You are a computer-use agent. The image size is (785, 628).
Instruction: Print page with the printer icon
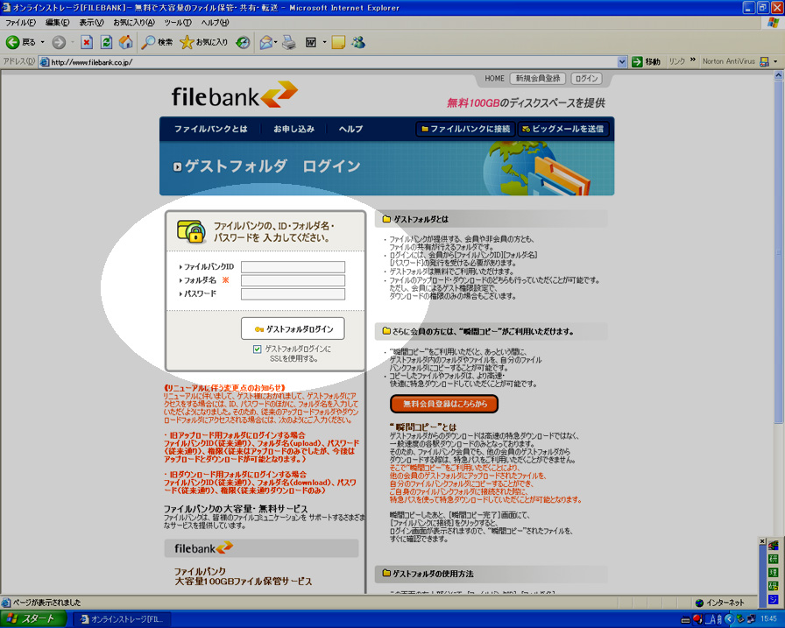(289, 43)
